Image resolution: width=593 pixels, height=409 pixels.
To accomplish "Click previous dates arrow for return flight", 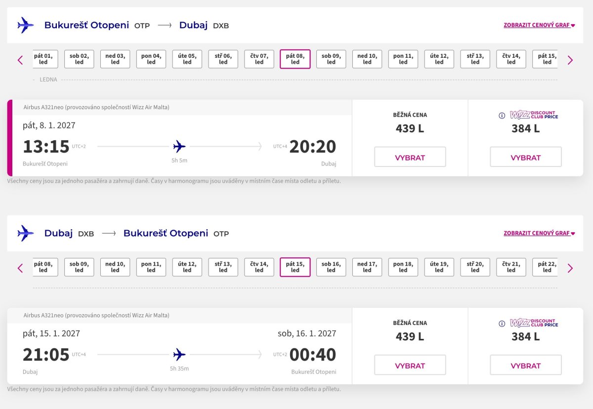I will coord(20,268).
